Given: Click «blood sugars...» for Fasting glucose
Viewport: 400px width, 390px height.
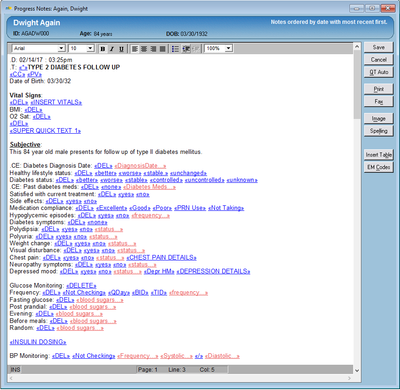Looking at the screenshot, I should pyautogui.click(x=100, y=300).
